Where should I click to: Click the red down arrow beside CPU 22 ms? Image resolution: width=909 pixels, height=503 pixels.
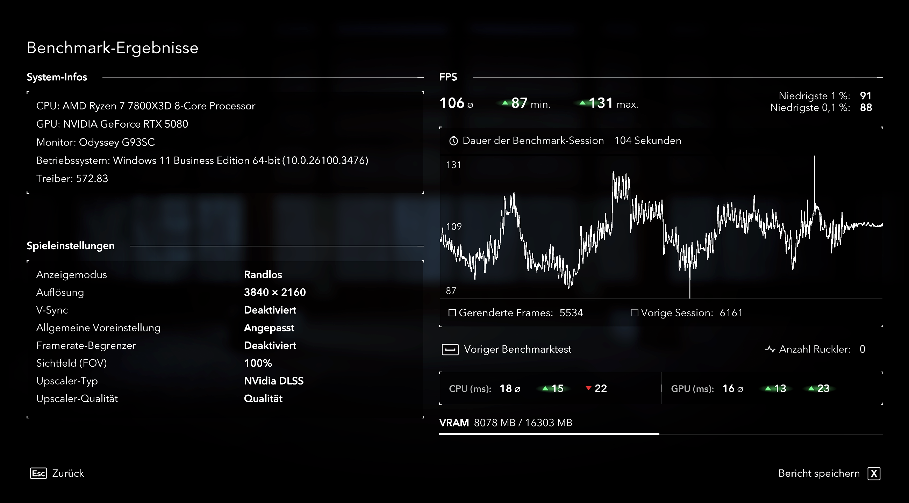[589, 388]
